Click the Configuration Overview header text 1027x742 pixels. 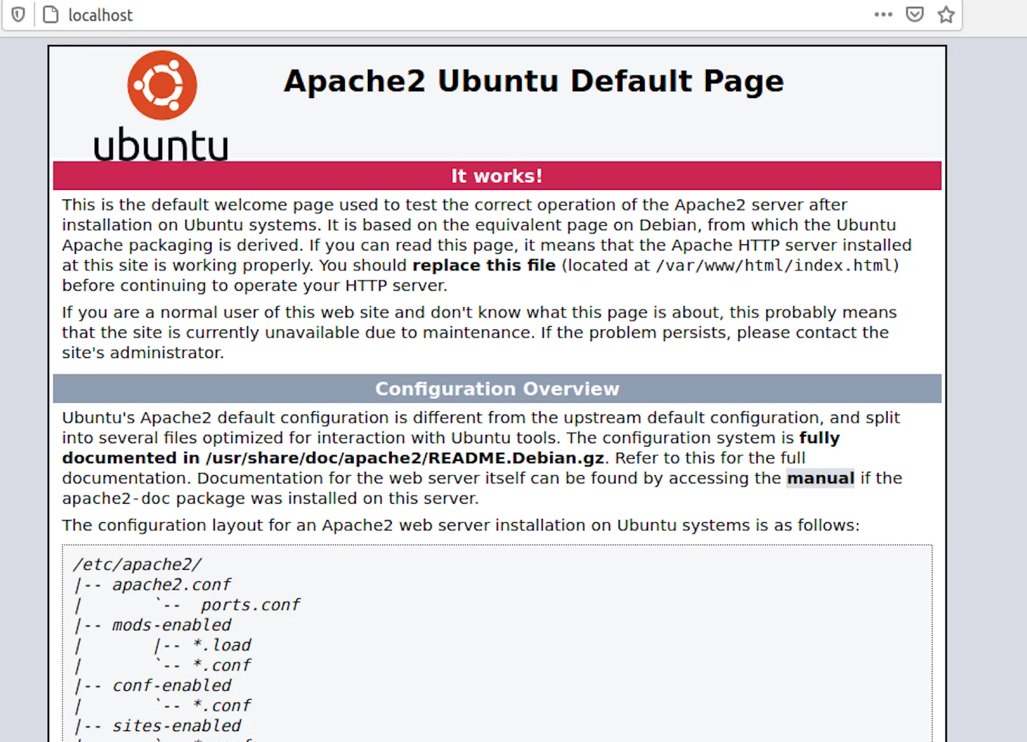click(x=497, y=389)
